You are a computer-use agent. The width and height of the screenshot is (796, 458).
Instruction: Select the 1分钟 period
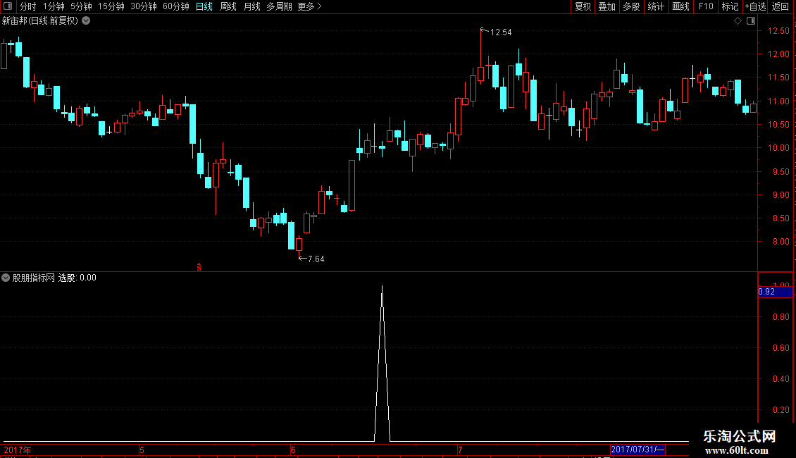pyautogui.click(x=54, y=6)
